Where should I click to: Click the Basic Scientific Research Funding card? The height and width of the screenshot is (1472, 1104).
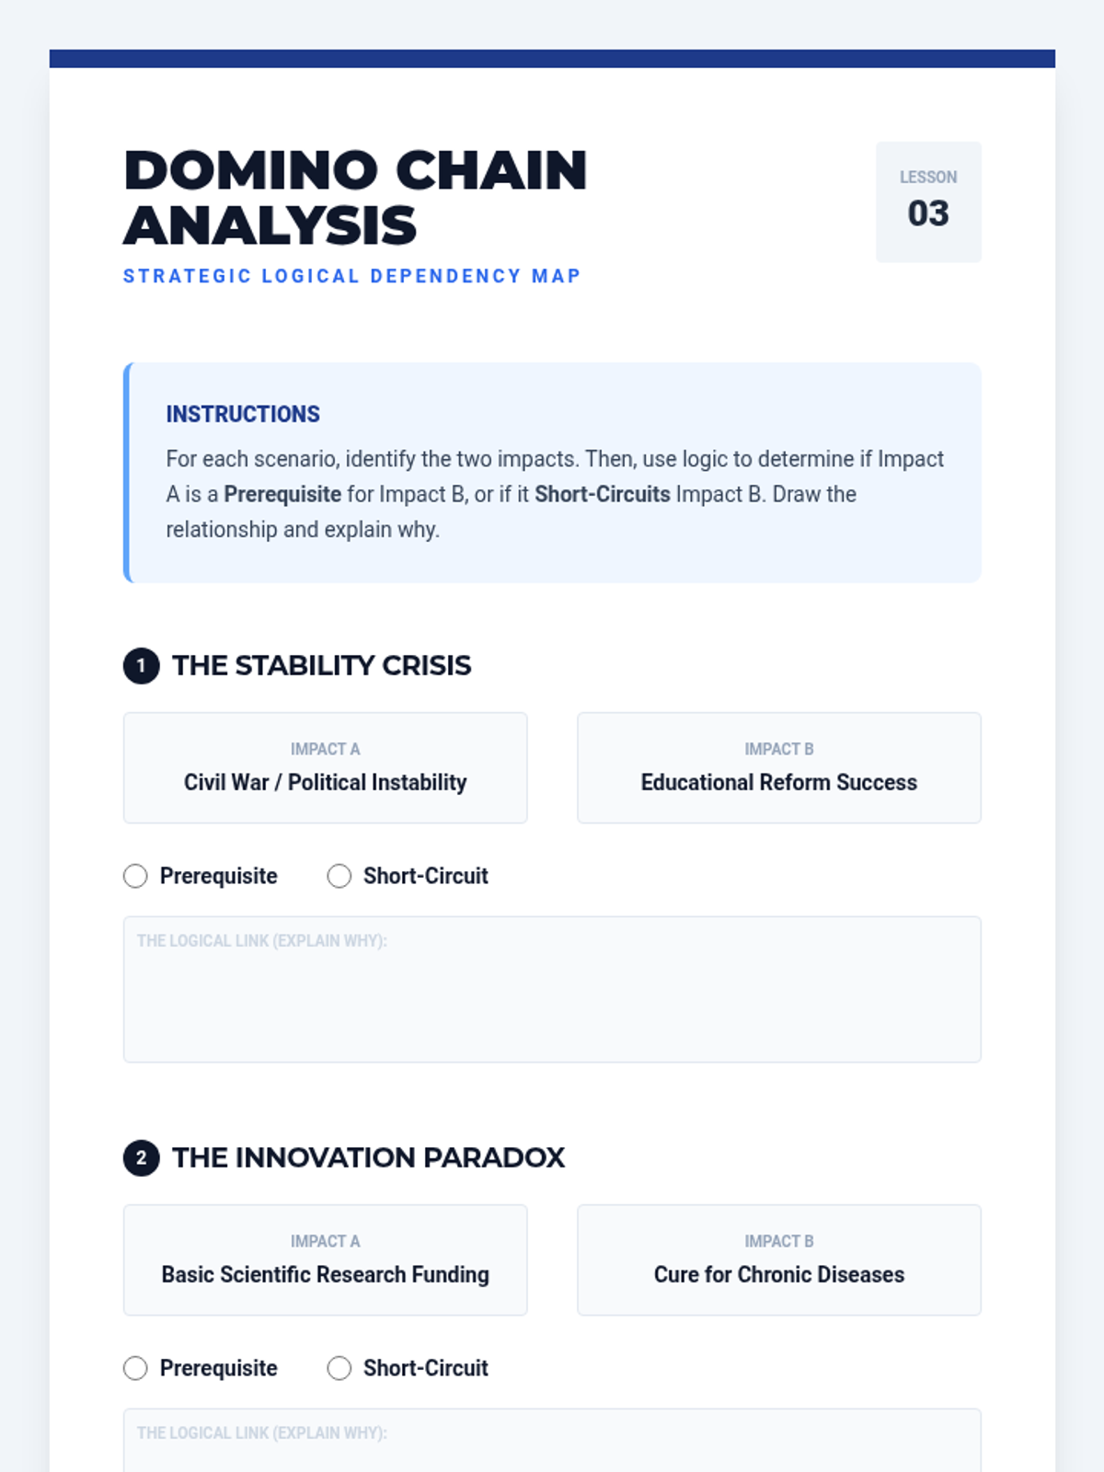[x=326, y=1259]
